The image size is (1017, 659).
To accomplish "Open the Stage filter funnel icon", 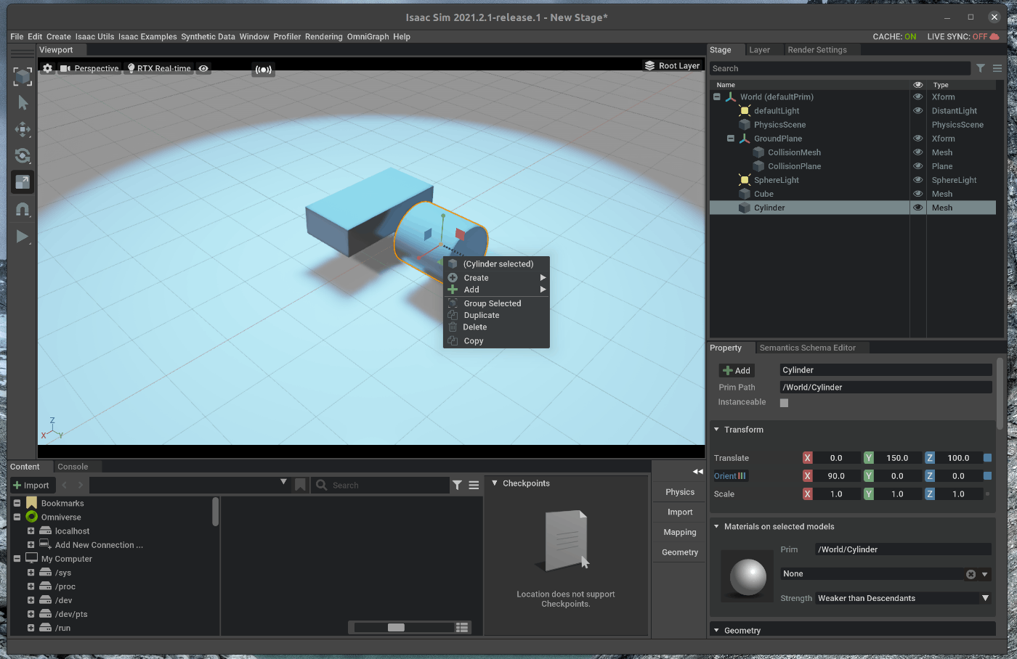I will 981,68.
